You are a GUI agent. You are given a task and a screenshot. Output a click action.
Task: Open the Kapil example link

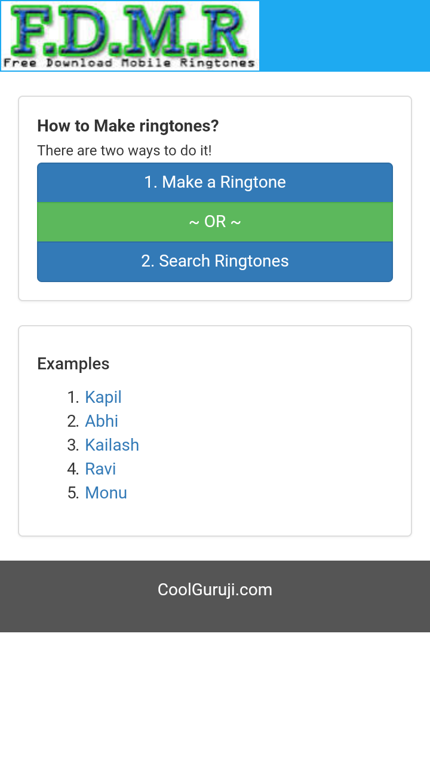103,397
